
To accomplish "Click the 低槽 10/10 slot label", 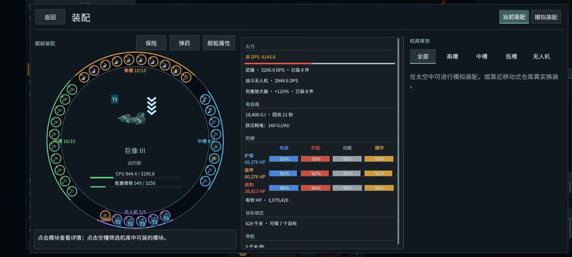I will (64, 141).
